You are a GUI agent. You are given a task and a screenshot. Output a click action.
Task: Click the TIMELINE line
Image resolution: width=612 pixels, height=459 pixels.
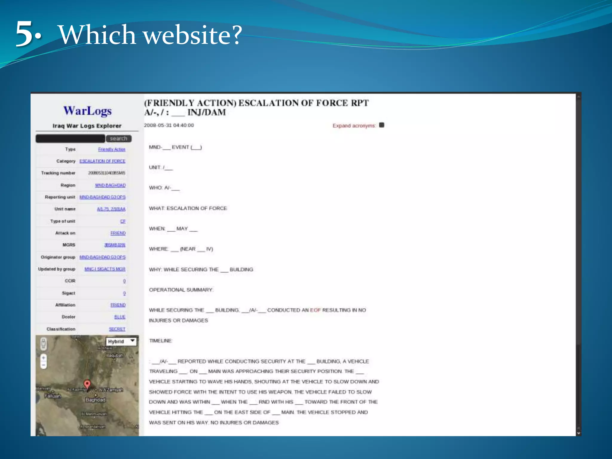(x=161, y=341)
